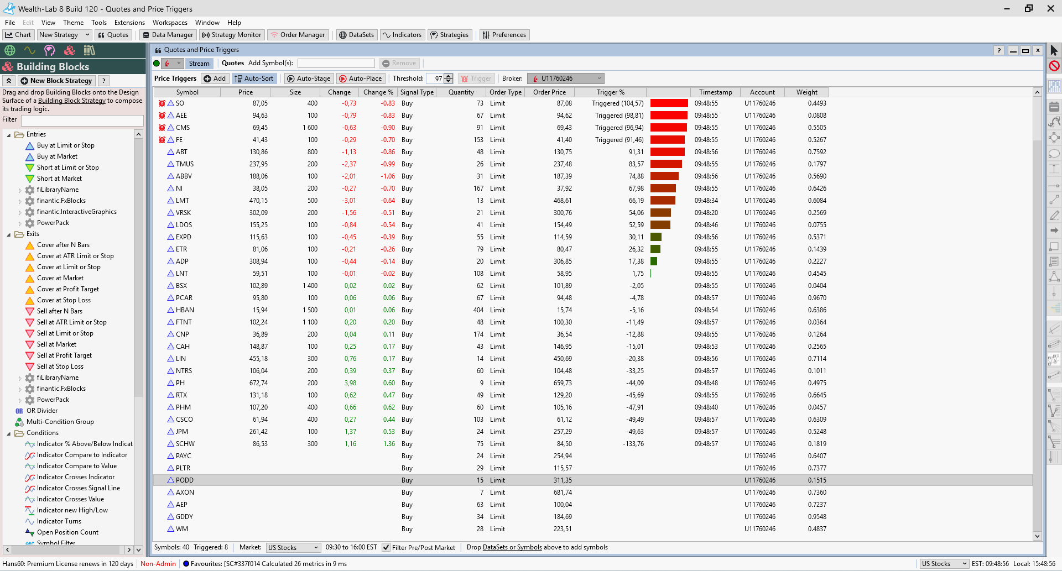Open the Building Block Strategy link
The image size is (1062, 571).
pos(72,101)
